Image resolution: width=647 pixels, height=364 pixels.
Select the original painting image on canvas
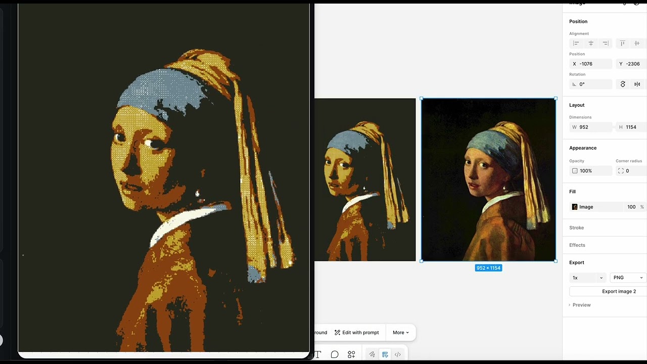click(488, 179)
